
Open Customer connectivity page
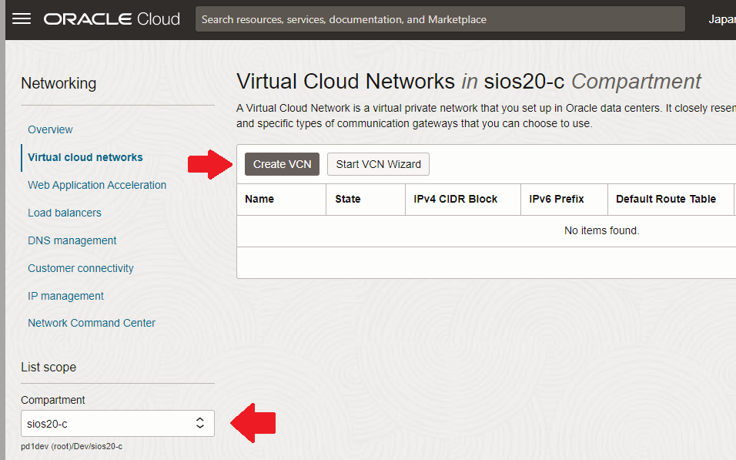[80, 268]
